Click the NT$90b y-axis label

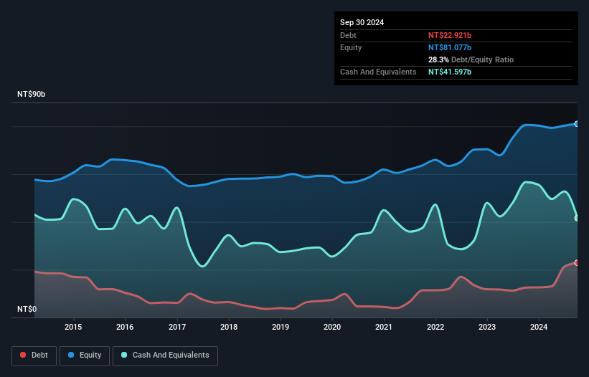tap(31, 94)
